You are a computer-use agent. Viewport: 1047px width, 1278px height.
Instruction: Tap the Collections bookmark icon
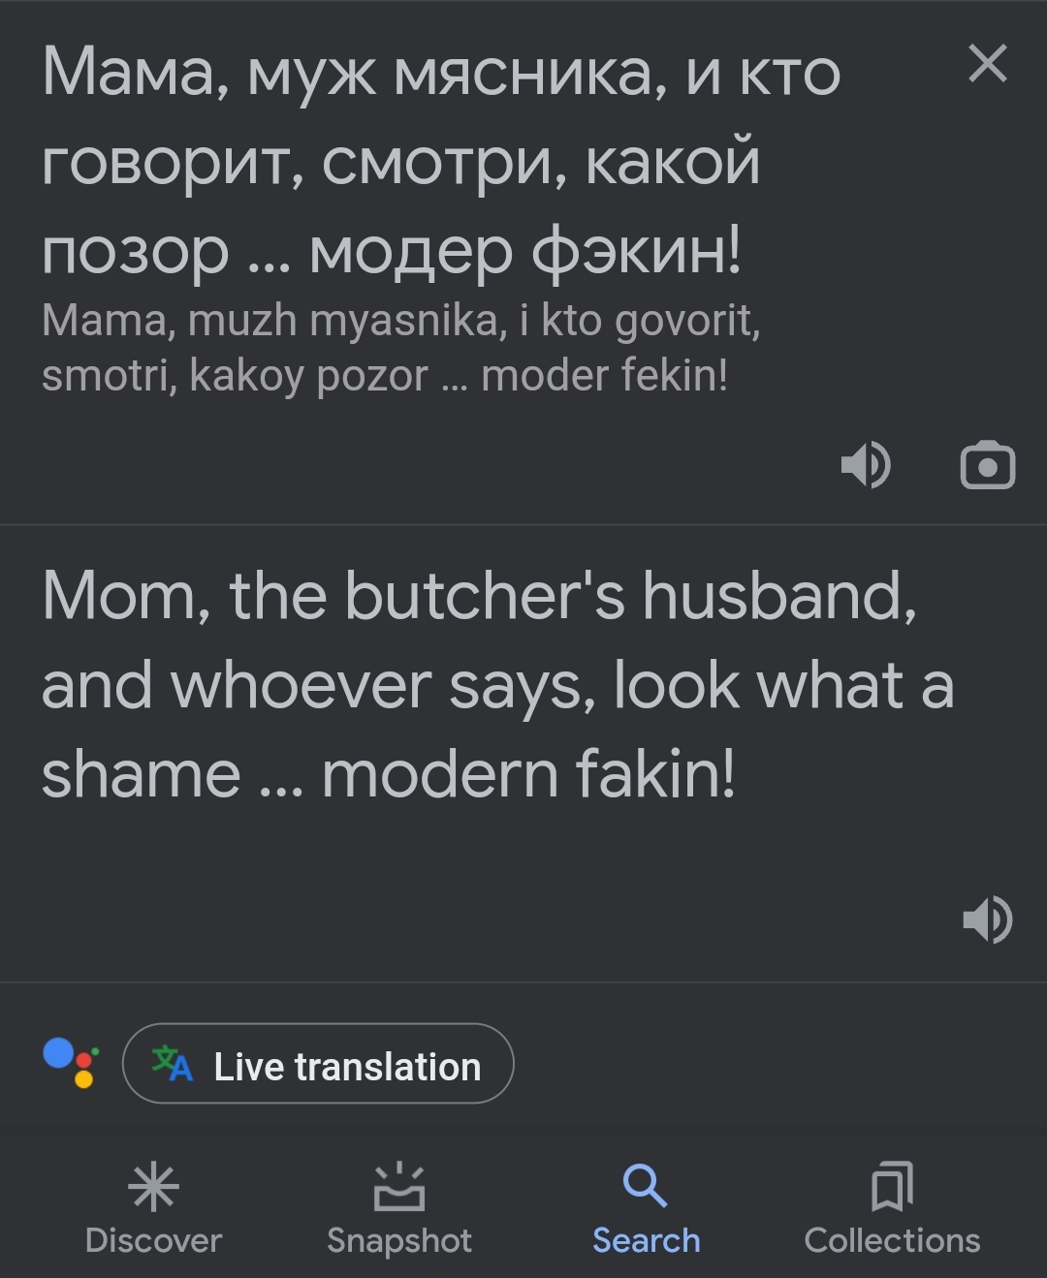pos(892,1187)
